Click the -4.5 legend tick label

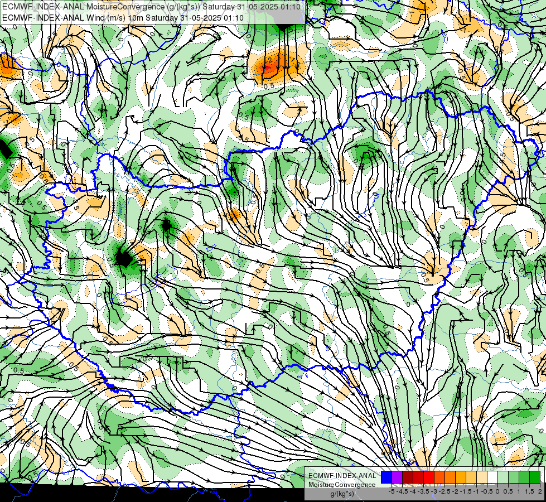coord(403,491)
